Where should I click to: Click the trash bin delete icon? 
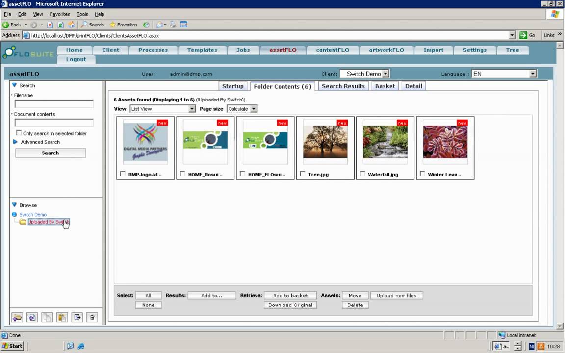[92, 317]
